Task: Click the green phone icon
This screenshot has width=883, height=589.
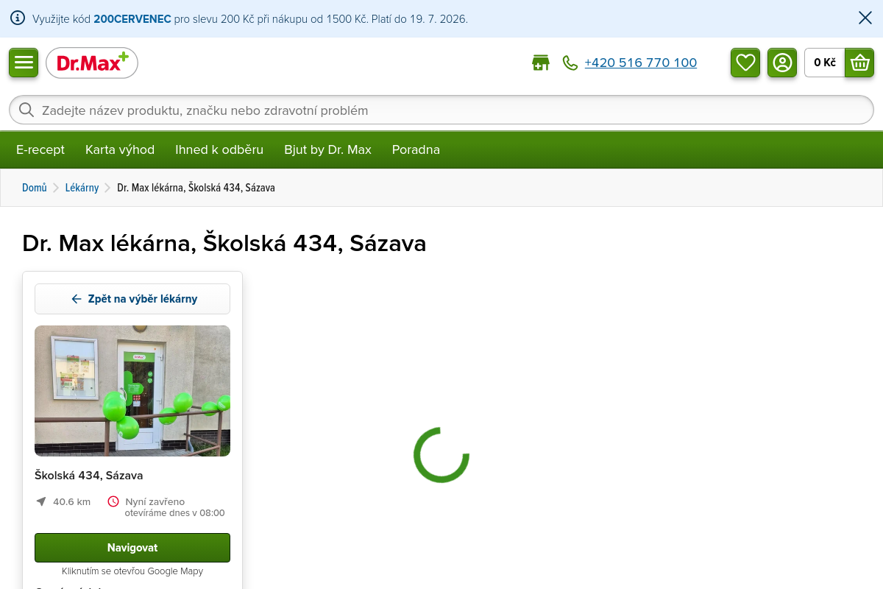Action: [570, 63]
